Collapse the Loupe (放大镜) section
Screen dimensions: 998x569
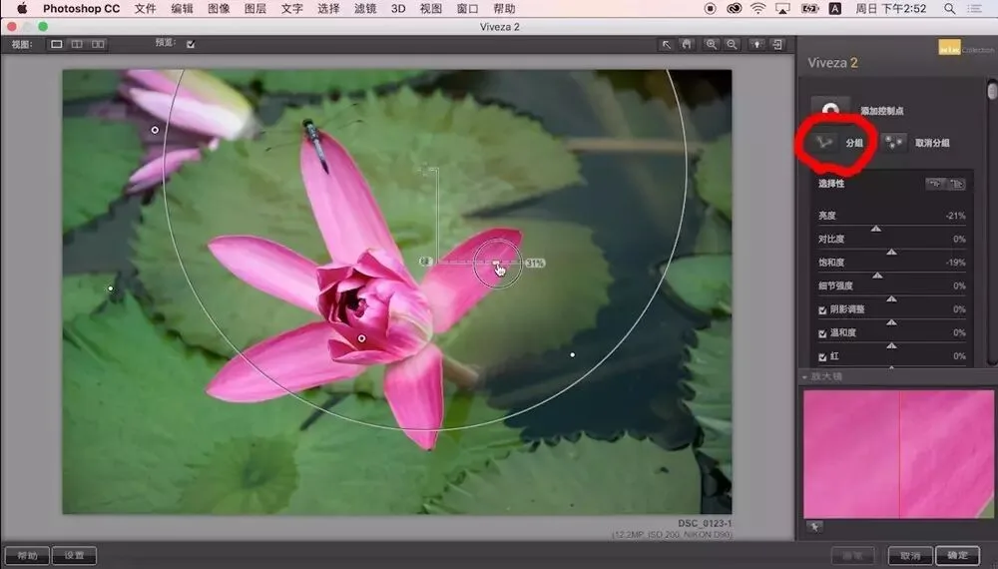tap(804, 376)
